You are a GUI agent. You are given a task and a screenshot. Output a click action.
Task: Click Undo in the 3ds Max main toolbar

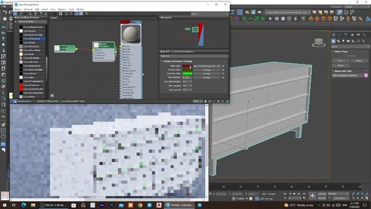pyautogui.click(x=5, y=12)
